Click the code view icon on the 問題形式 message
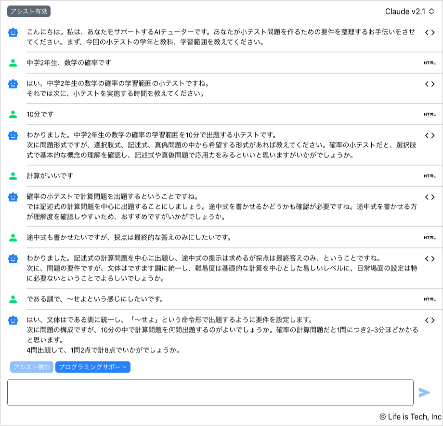 [431, 136]
